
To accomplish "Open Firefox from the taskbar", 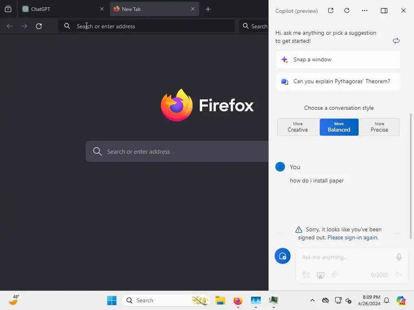I will [x=238, y=300].
